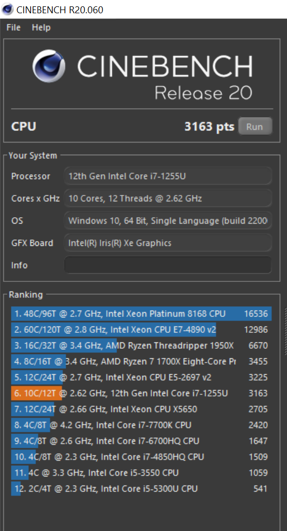Click the GFX Board Iris Xe field
Screen dimensions: 287x531
(x=168, y=243)
